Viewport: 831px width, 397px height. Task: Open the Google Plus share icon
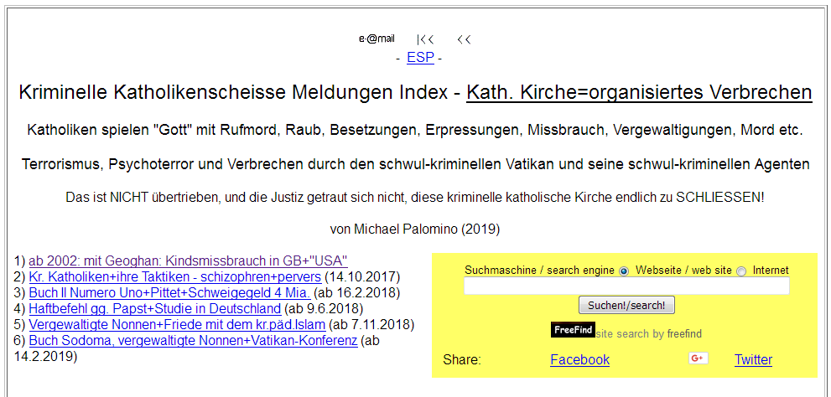tap(698, 358)
